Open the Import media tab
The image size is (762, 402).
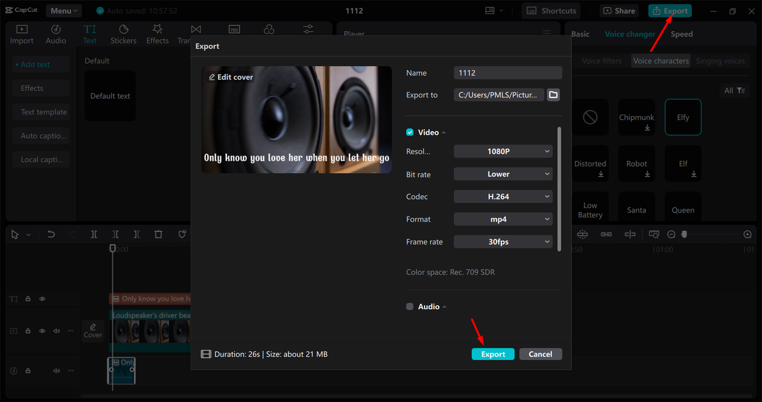click(x=21, y=34)
